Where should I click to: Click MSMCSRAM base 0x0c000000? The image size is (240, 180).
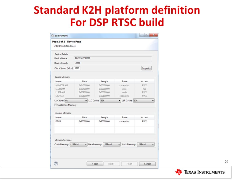[84, 85]
